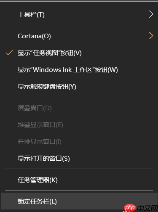Click the greyed 并排显示窗口(I) entry
The width and height of the screenshot is (158, 212).
(x=40, y=142)
